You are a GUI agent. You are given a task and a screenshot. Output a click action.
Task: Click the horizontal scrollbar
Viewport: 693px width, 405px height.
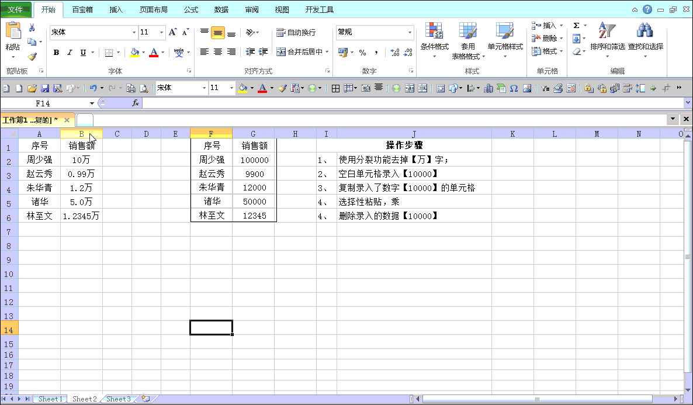(x=537, y=399)
